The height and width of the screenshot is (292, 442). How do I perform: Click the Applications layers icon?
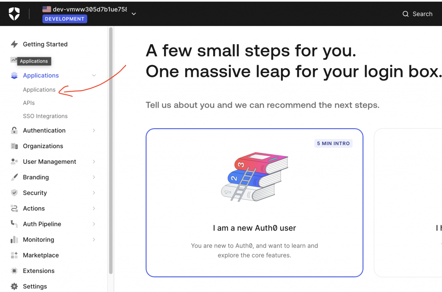point(14,75)
